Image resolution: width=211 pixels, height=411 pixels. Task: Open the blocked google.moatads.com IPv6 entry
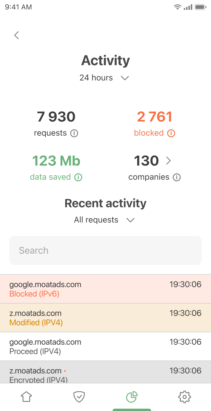point(105,289)
